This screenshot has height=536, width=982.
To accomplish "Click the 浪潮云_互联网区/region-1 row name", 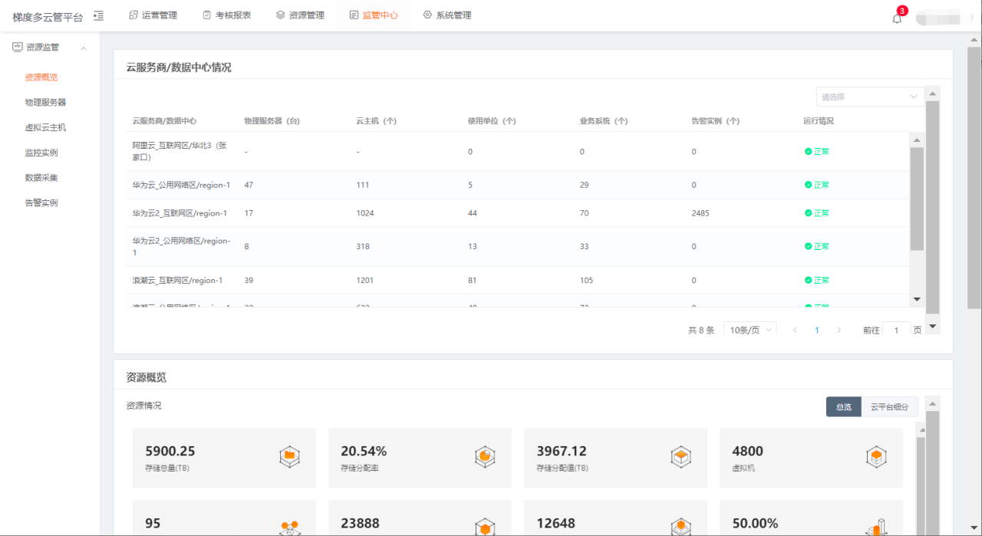I will tap(177, 280).
